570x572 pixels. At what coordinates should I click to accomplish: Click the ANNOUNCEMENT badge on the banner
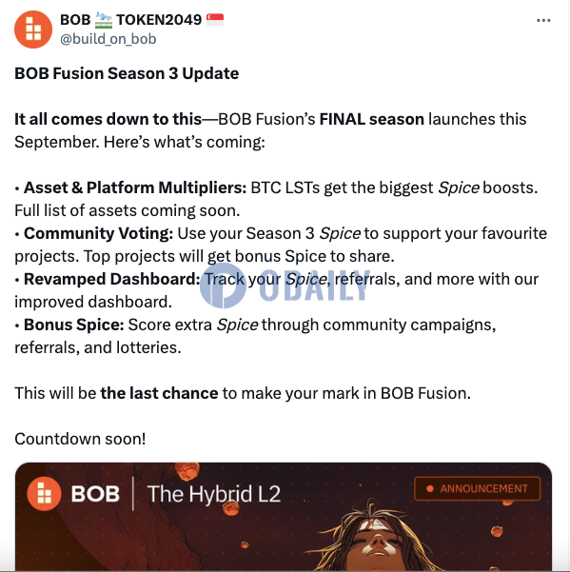click(478, 488)
